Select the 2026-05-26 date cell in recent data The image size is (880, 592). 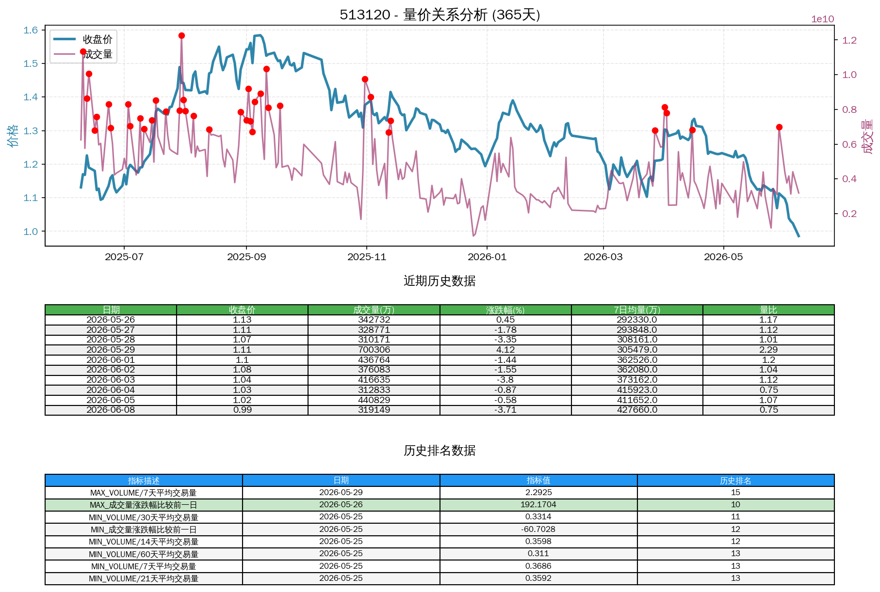click(x=111, y=320)
